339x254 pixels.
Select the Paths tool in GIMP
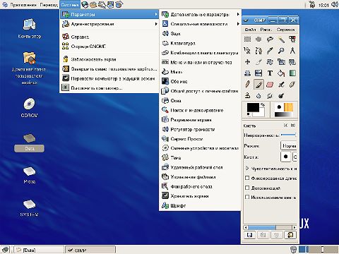tap(258, 51)
